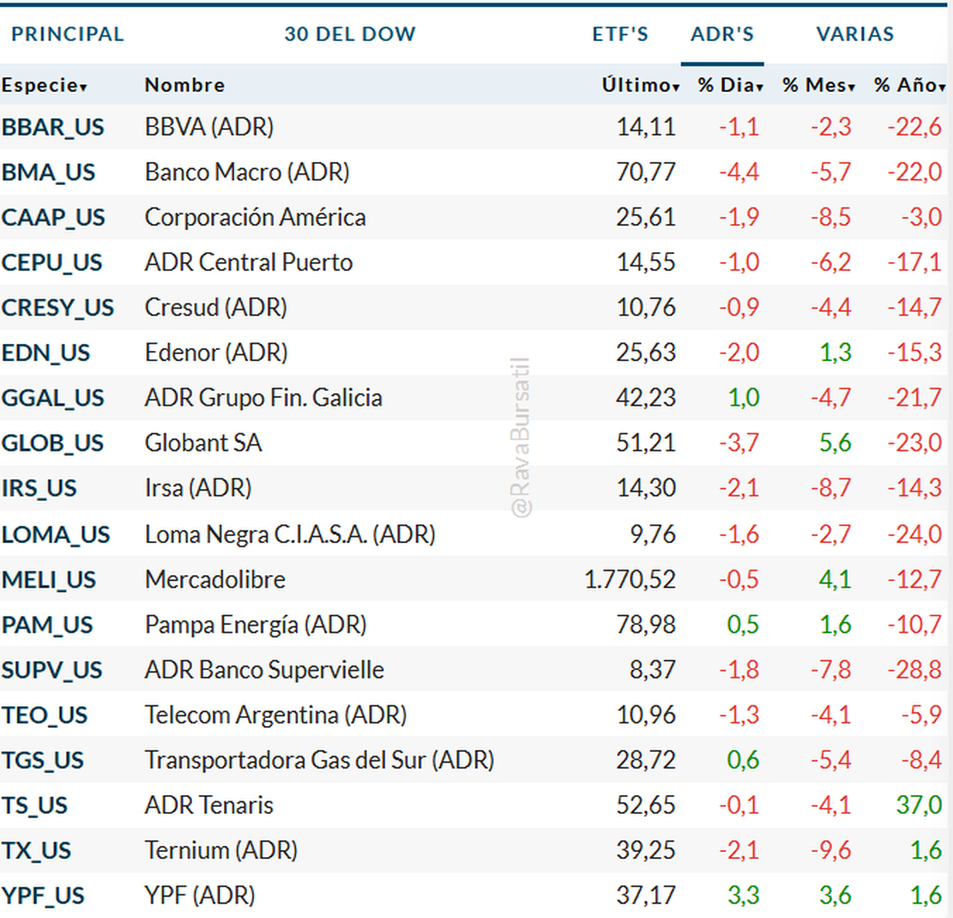Image resolution: width=953 pixels, height=918 pixels.
Task: Select the ADR'S tab
Action: (722, 34)
